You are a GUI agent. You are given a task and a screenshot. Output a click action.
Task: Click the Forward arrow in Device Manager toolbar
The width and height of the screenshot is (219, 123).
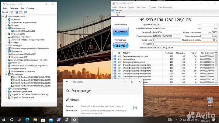point(7,12)
